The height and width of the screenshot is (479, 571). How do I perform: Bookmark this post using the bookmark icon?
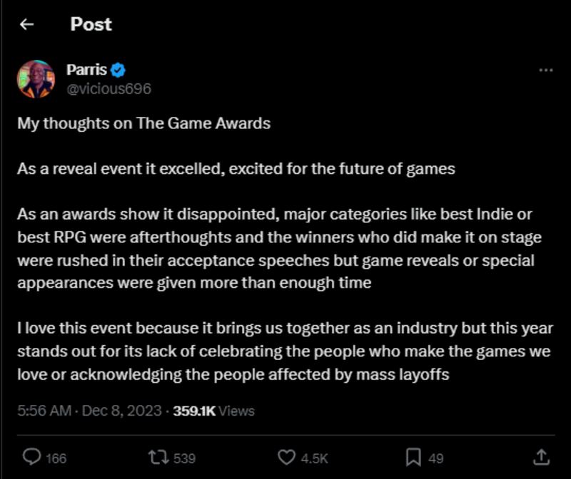(x=413, y=457)
